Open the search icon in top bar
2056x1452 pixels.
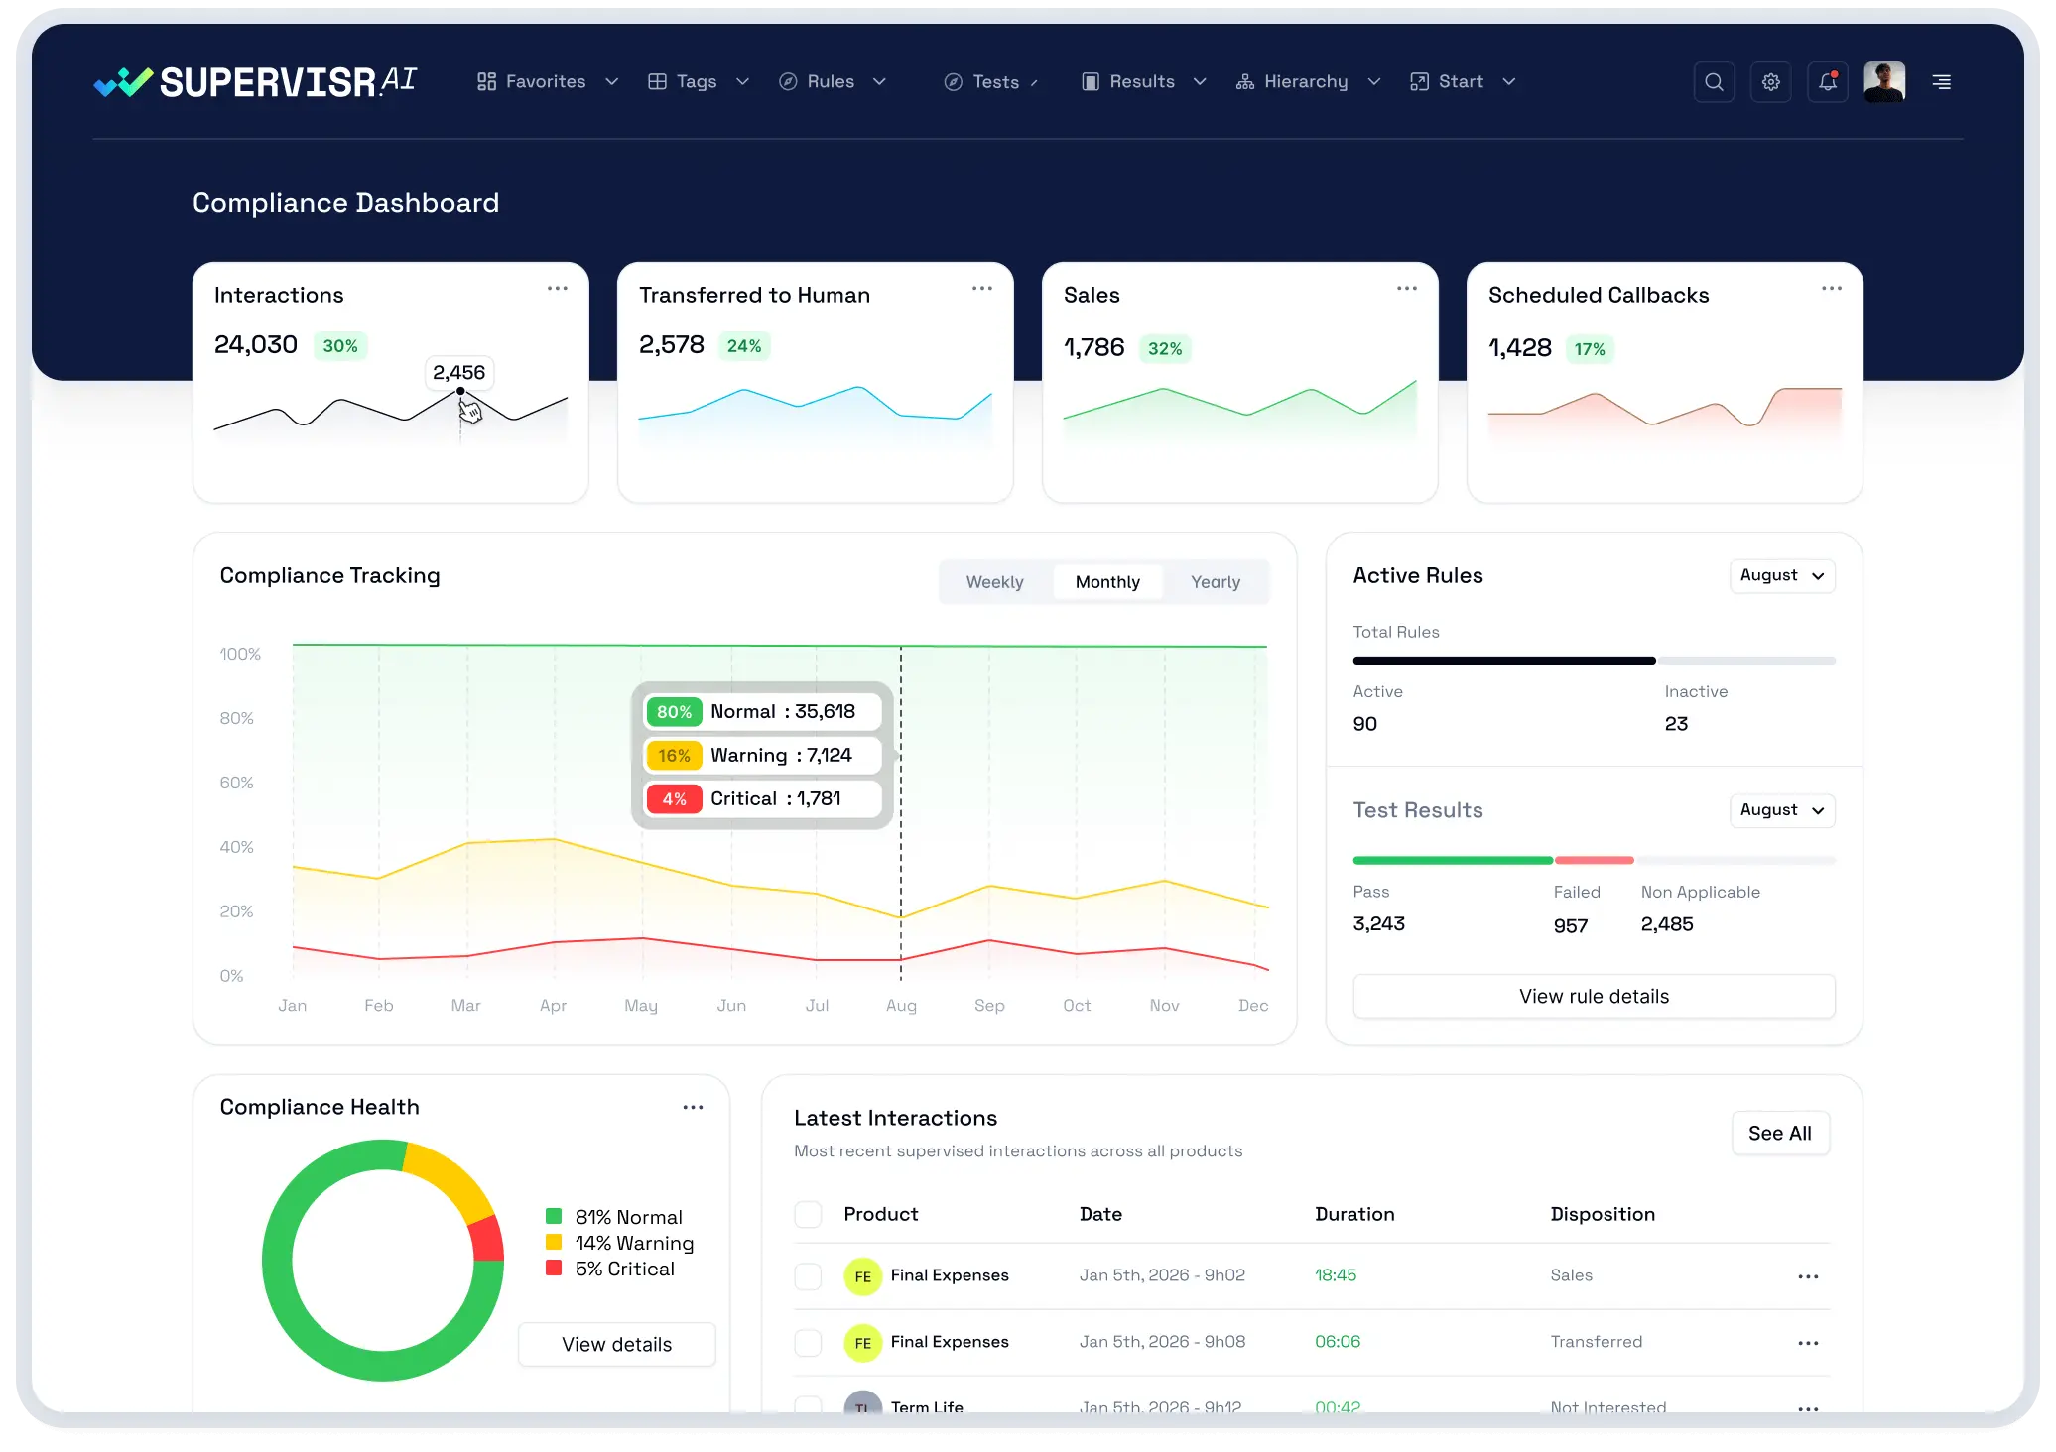(1714, 81)
